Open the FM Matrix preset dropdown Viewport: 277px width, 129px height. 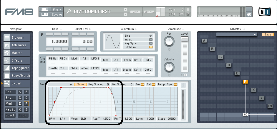tap(237, 35)
